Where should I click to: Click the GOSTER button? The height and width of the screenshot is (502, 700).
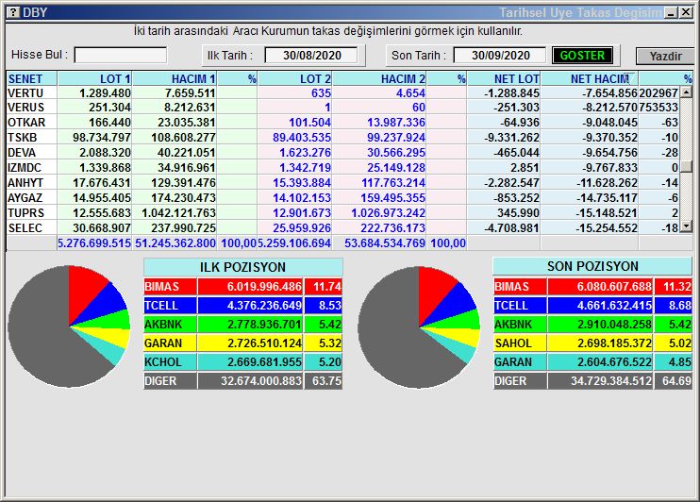point(582,56)
